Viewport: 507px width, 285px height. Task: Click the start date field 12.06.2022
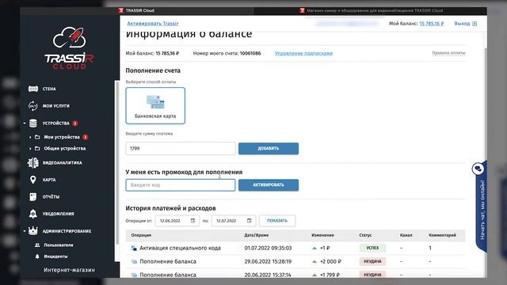177,221
